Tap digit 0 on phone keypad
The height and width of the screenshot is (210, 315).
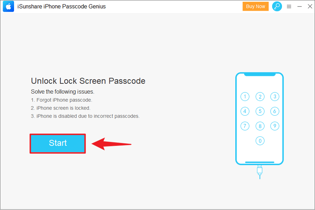point(260,141)
